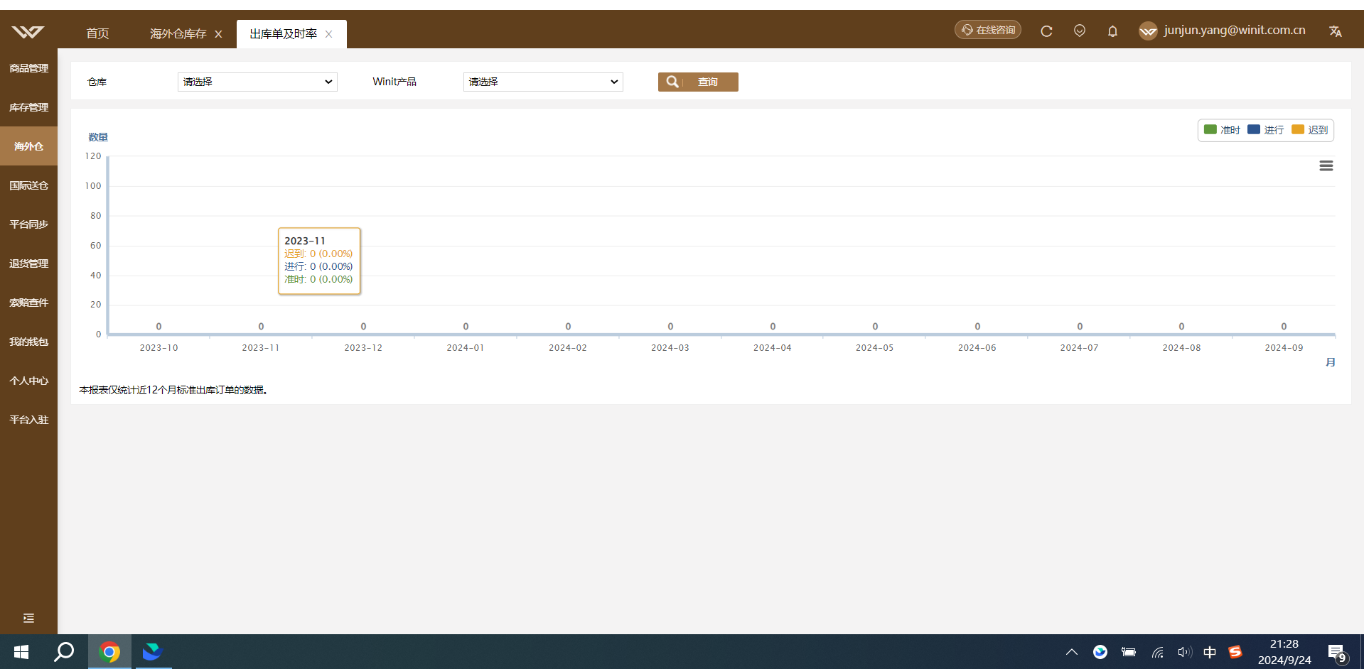Open 个人中心 in the sidebar
The image size is (1364, 669).
point(28,381)
